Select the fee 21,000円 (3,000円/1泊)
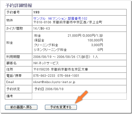Image resolution: width=132 pixels, height=114 pixels. point(85,36)
